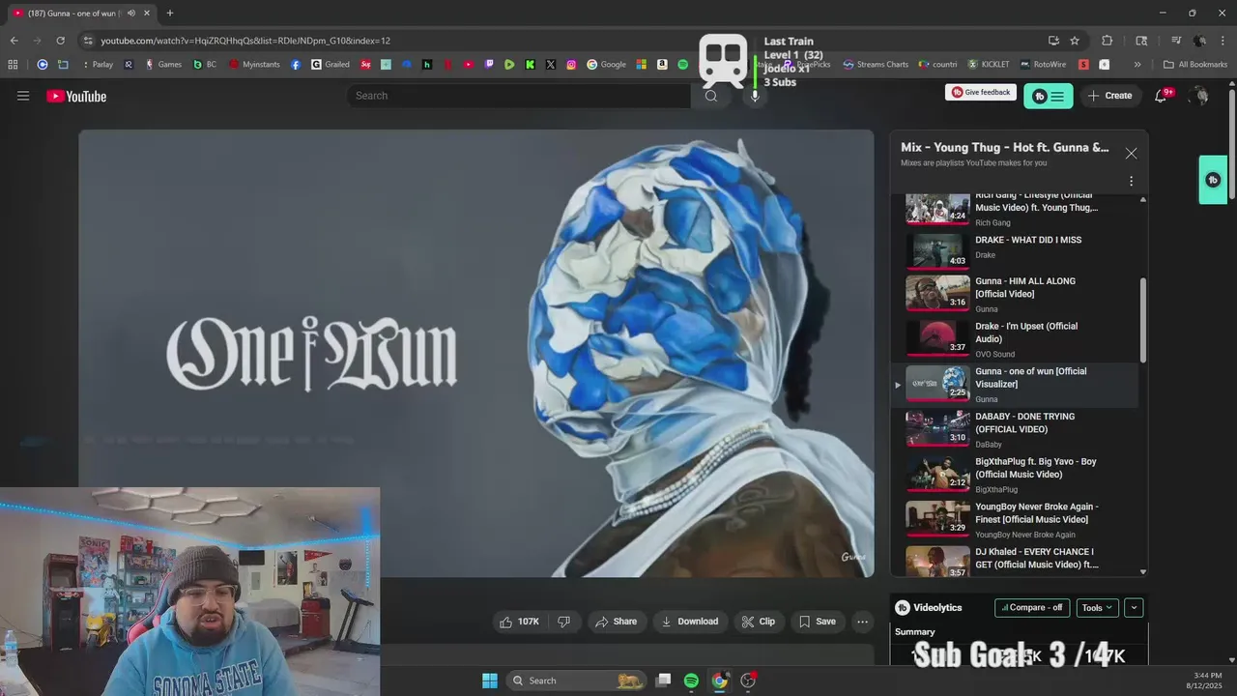Open the Myinstants bookmark
The width and height of the screenshot is (1237, 696).
click(x=255, y=65)
